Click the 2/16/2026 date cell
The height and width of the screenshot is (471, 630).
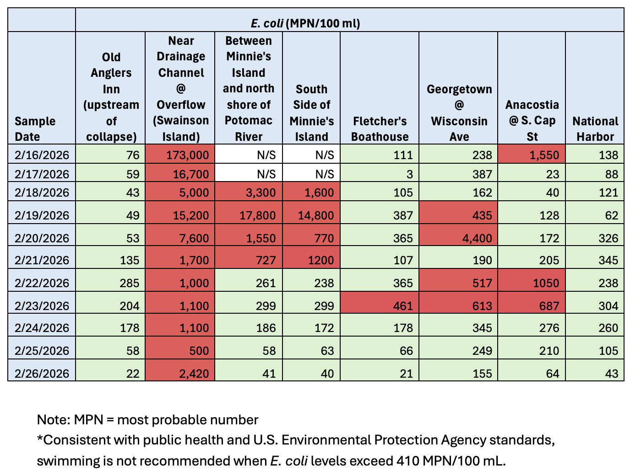(x=42, y=155)
